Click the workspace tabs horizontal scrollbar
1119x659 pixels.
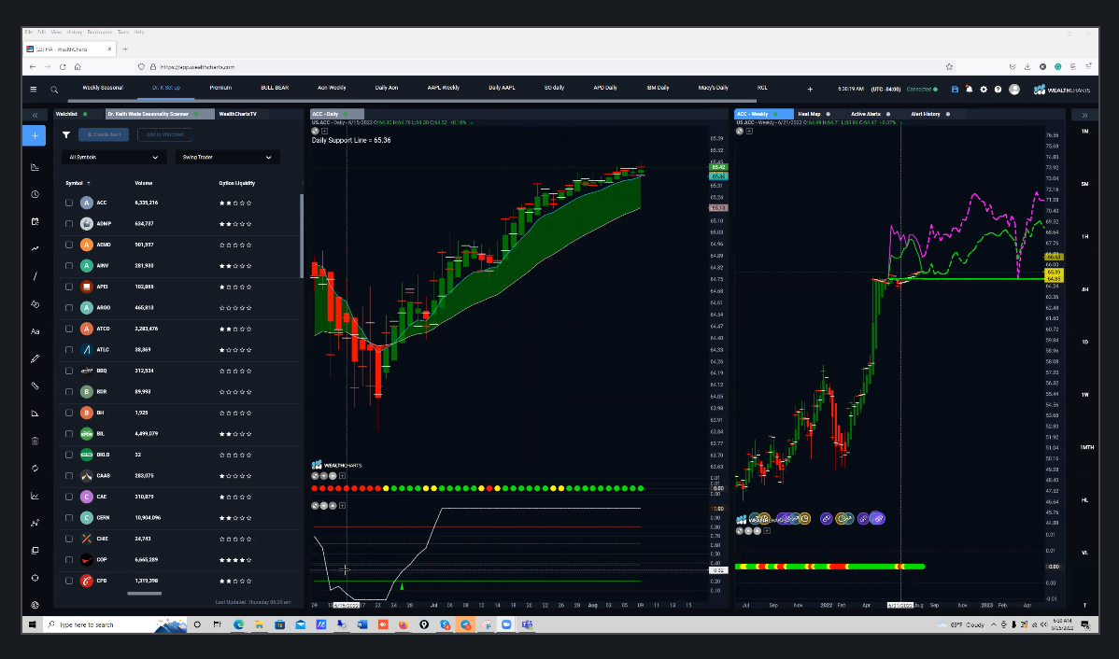(x=413, y=101)
